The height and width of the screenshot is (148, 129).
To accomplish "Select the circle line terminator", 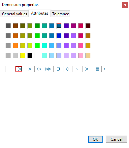I will pyautogui.click(x=67, y=69).
